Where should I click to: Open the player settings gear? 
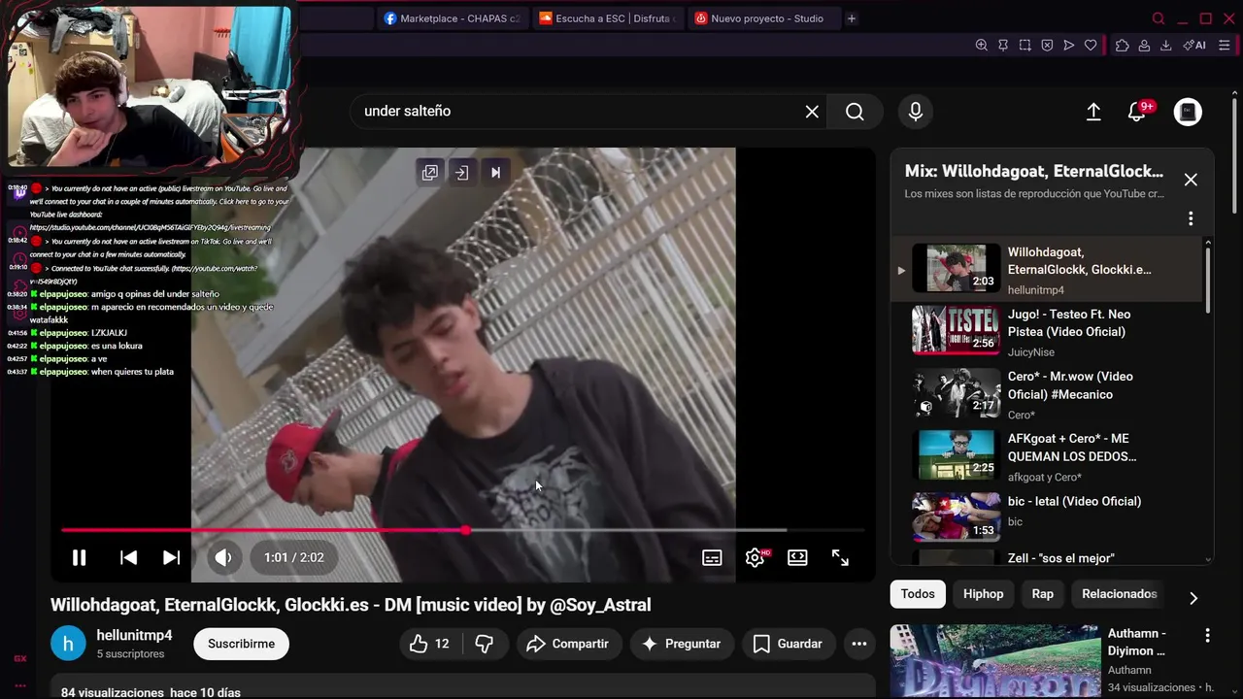[756, 557]
